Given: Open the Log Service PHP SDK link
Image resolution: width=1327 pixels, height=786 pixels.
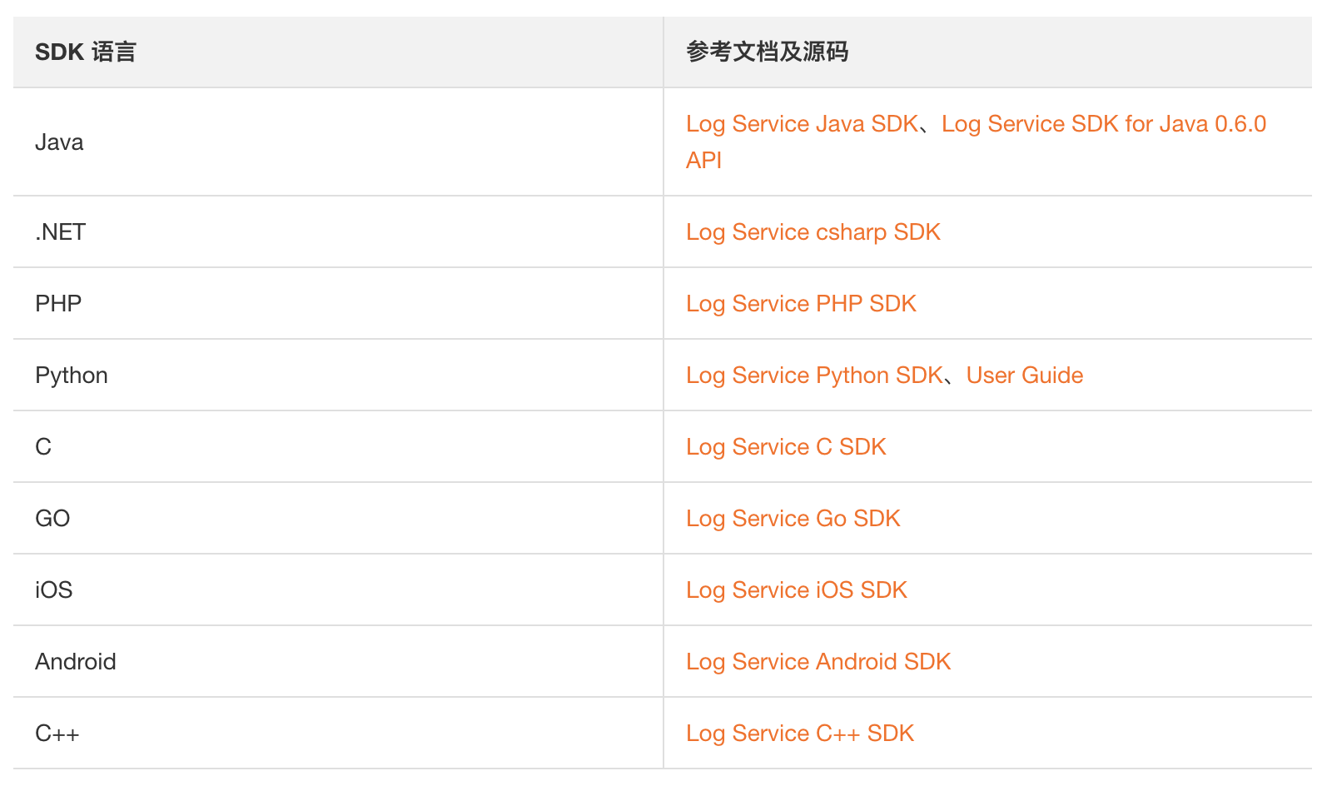Looking at the screenshot, I should coord(801,304).
